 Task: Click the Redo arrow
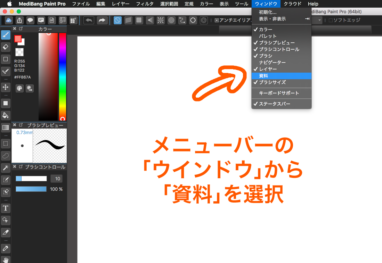(102, 20)
